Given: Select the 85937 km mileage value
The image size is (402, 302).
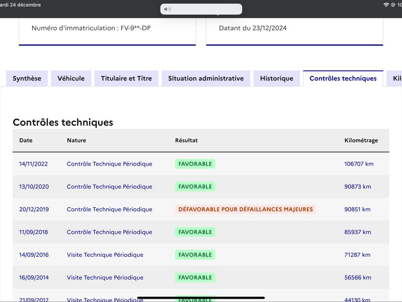Looking at the screenshot, I should tap(358, 232).
